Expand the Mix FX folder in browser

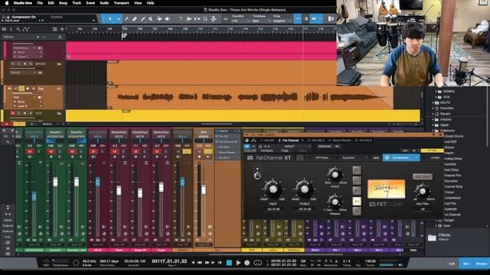(x=433, y=102)
